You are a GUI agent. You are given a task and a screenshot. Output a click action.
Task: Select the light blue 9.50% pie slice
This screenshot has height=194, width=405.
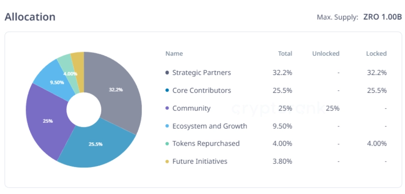[56, 81]
